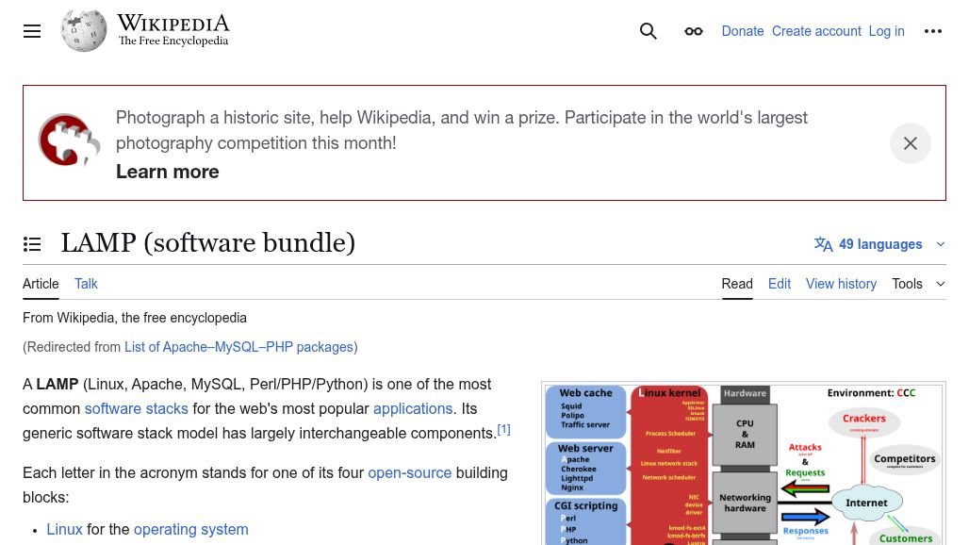Screen dimensions: 969x545
Task: Open the View history tab
Action: point(841,283)
